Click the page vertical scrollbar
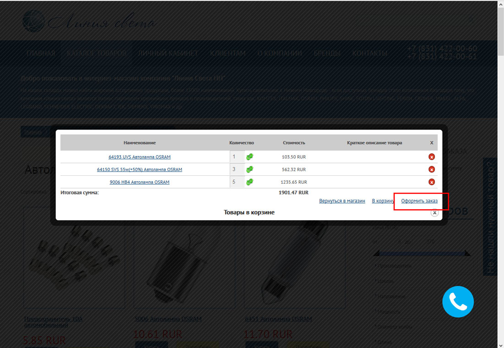 coord(501,174)
